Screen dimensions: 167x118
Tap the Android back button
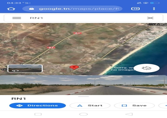129,114
